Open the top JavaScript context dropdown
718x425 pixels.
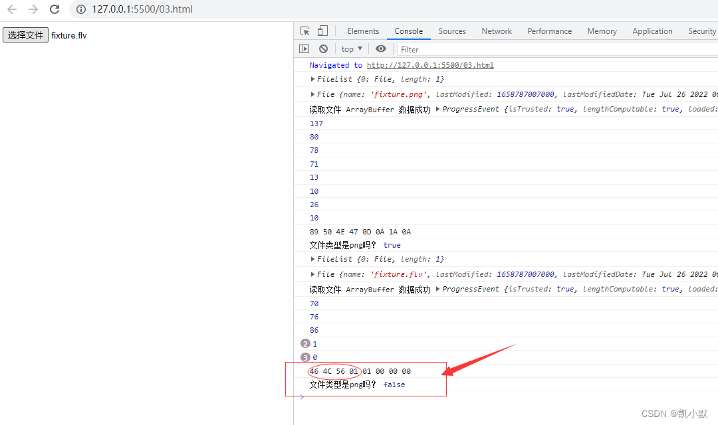pos(352,49)
